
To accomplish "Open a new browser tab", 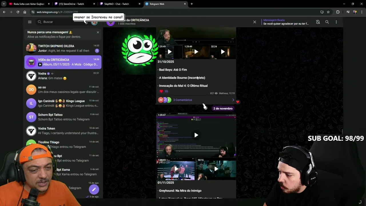I will (x=192, y=4).
